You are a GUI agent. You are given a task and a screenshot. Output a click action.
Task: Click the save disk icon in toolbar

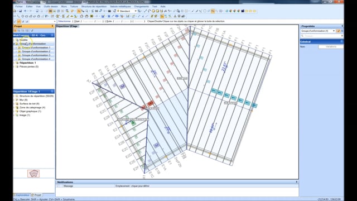[20, 11]
